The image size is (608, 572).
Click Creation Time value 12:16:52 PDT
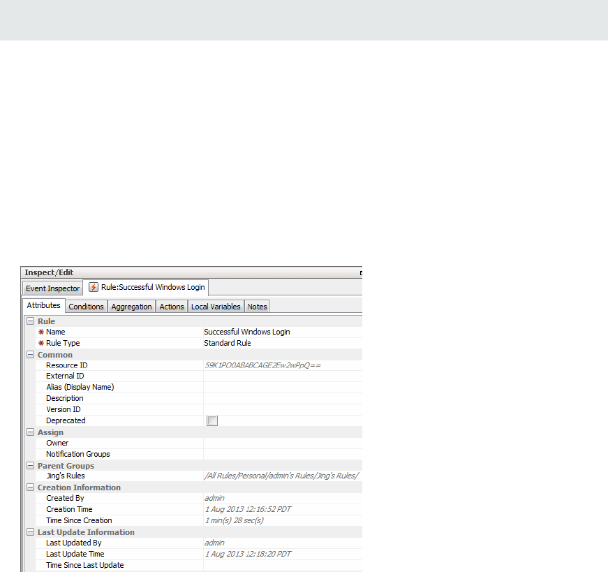click(x=249, y=509)
